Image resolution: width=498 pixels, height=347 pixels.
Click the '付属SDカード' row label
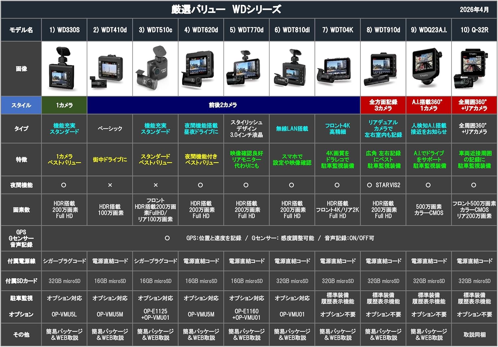(x=21, y=281)
